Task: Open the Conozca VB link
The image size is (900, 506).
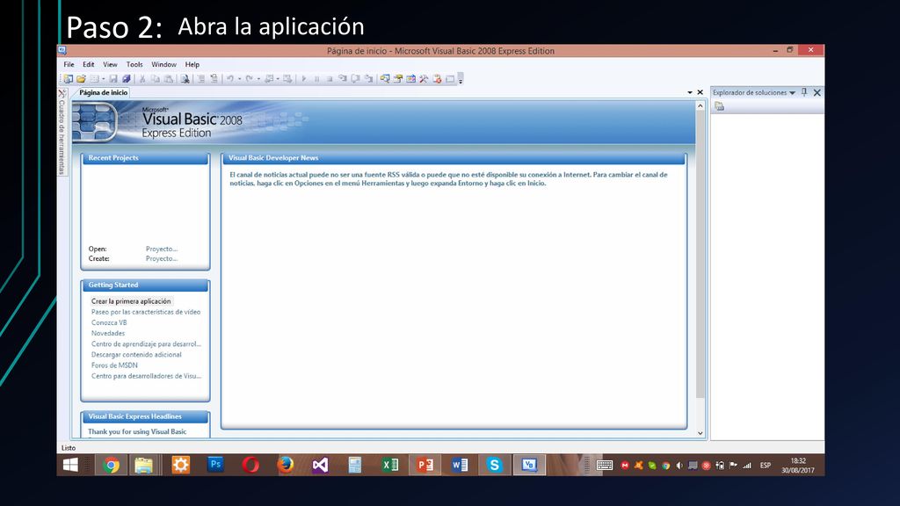Action: tap(109, 322)
